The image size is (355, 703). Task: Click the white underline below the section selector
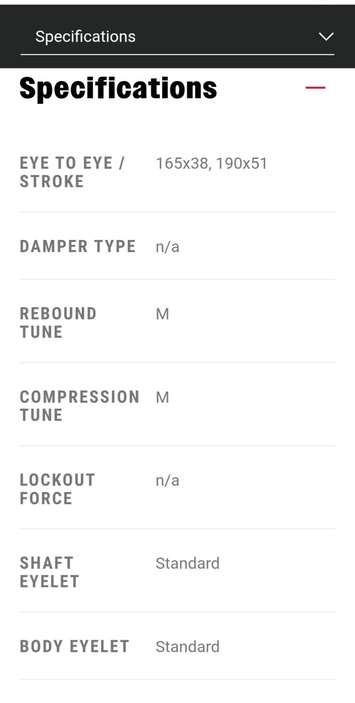pos(177,54)
